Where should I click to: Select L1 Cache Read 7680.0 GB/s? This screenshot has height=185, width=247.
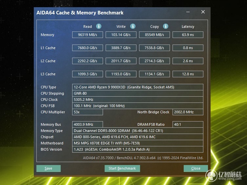pos(88,48)
